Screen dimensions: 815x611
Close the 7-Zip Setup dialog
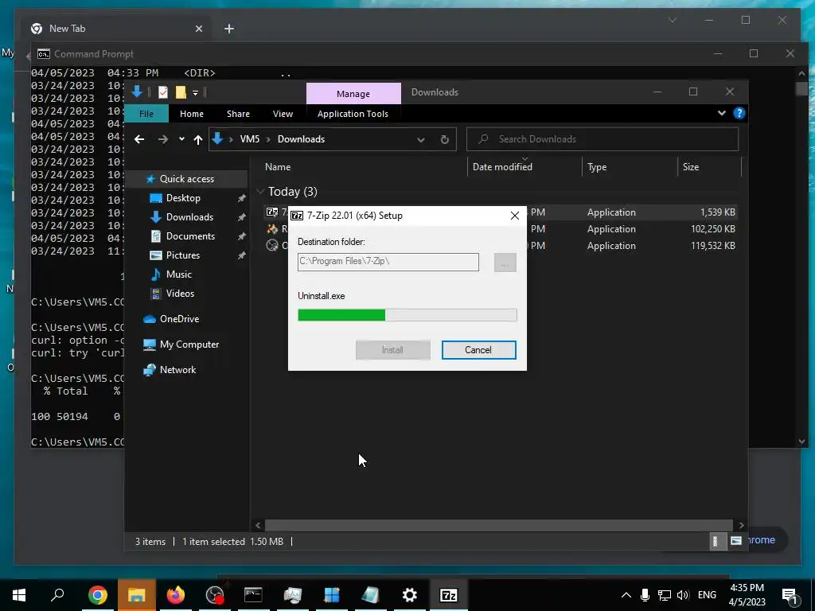pyautogui.click(x=515, y=216)
